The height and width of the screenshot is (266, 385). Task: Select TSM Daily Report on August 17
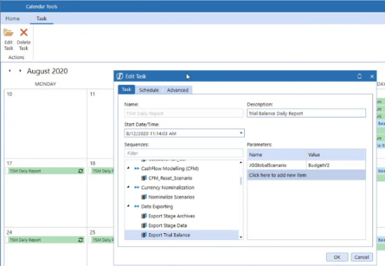(x=45, y=171)
